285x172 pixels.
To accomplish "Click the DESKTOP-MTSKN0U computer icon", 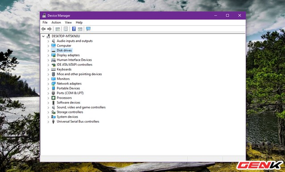I will (x=48, y=36).
